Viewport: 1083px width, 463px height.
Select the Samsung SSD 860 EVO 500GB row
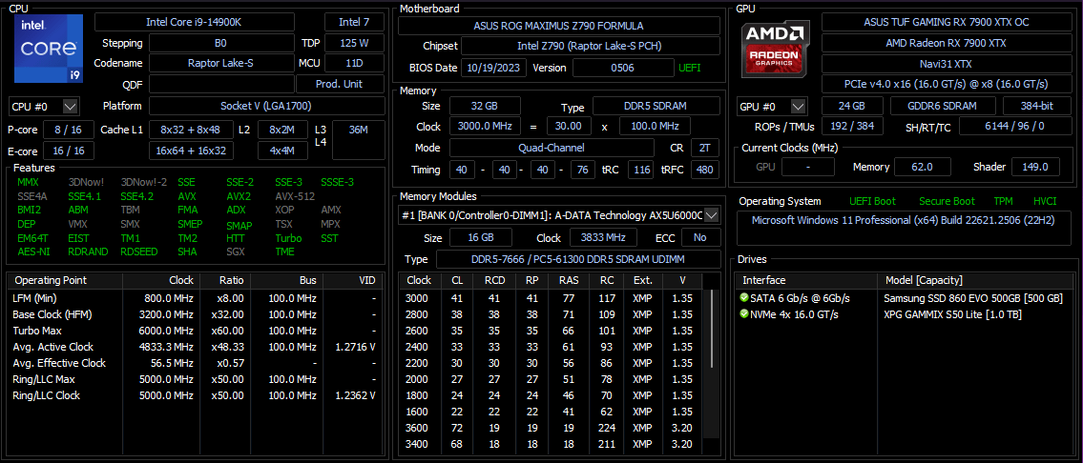click(x=905, y=298)
